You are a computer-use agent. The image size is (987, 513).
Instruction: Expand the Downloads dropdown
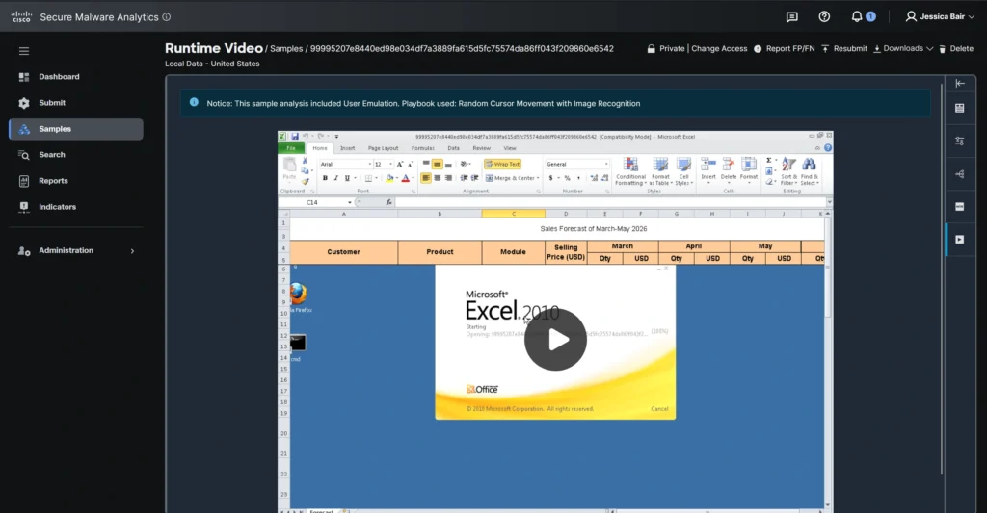point(902,48)
